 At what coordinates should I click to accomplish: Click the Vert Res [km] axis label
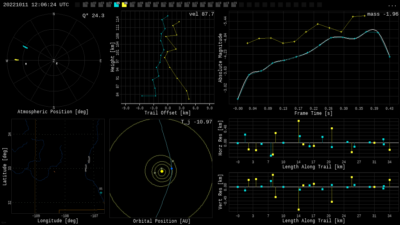pos(220,192)
